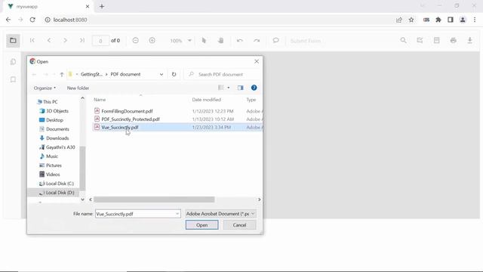
Task: Select Pictures in the navigation tree
Action: [x=51, y=165]
